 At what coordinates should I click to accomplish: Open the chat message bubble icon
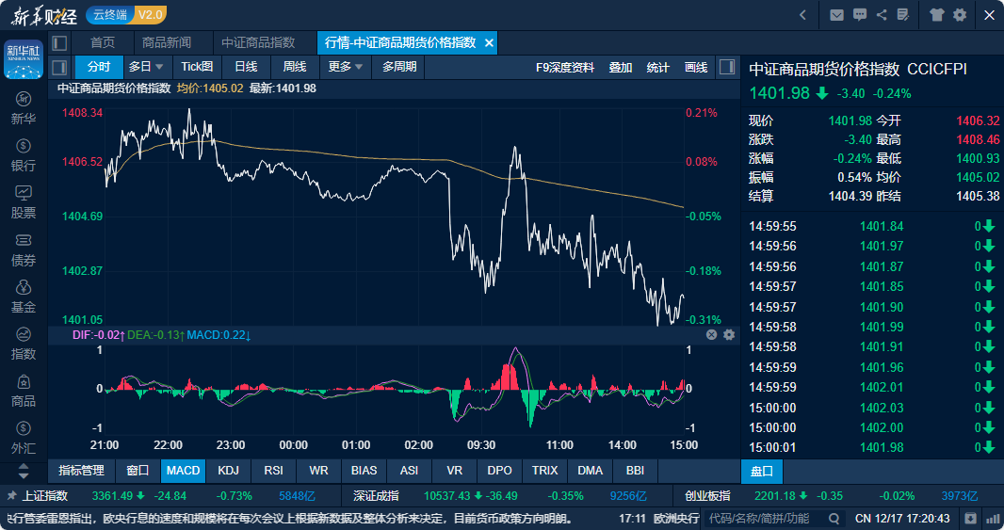859,15
